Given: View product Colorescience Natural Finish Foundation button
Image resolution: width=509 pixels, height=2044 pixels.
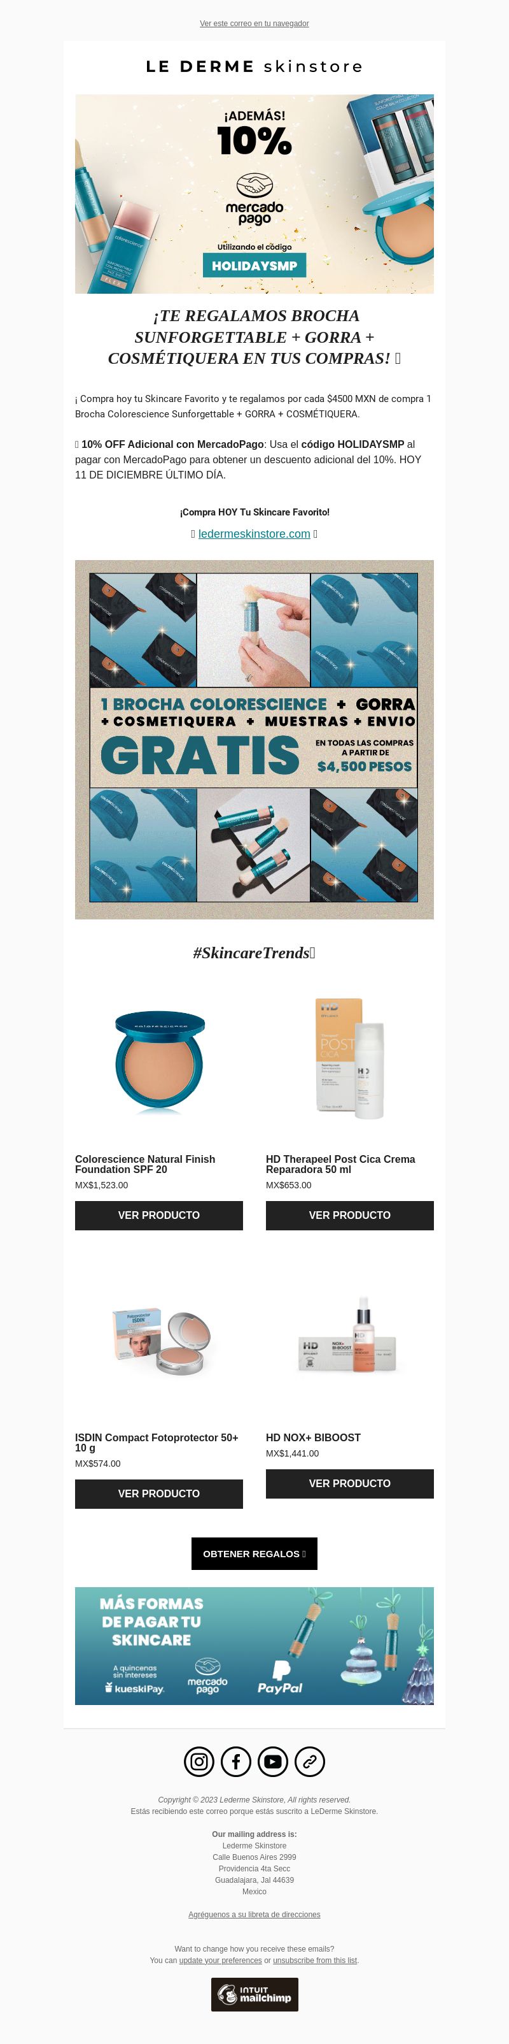Looking at the screenshot, I should click(x=159, y=1216).
